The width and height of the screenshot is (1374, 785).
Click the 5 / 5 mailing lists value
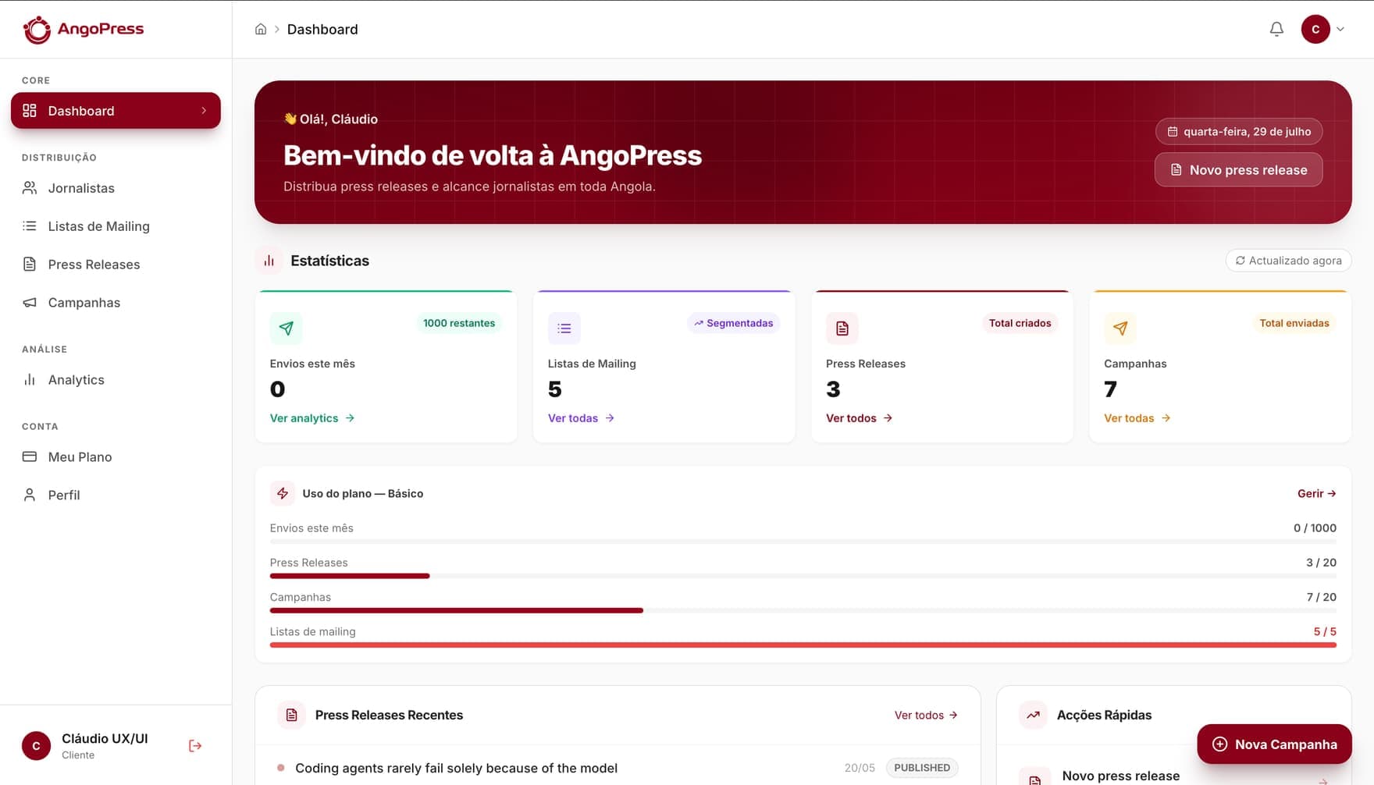1325,631
